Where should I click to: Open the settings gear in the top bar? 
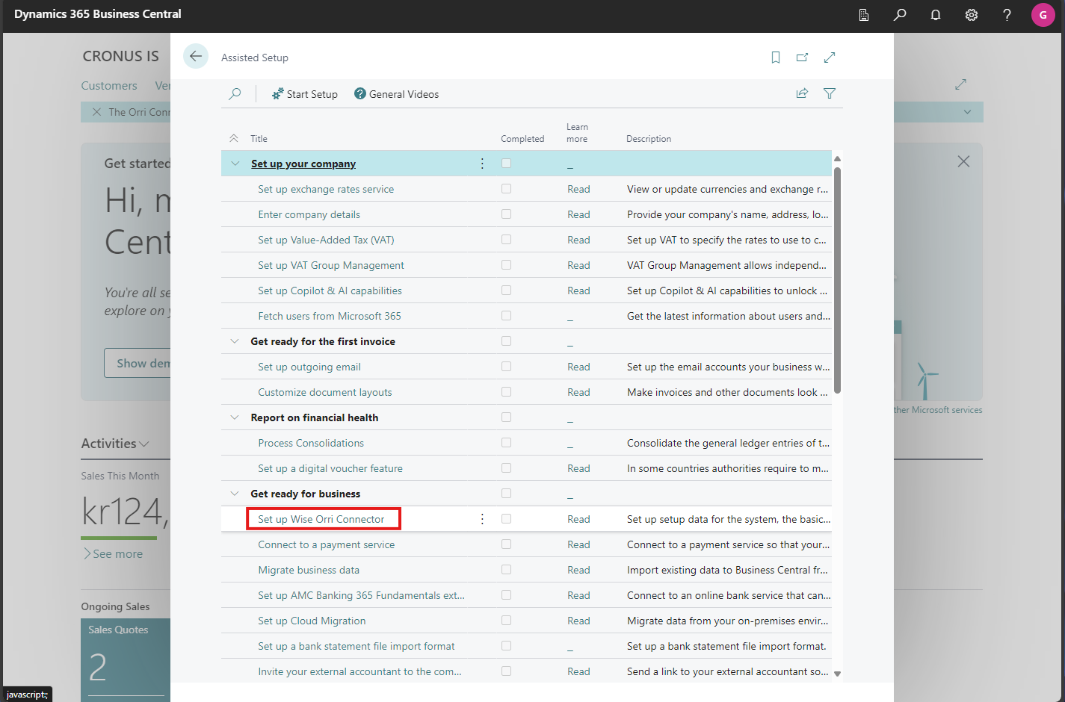[x=971, y=15]
